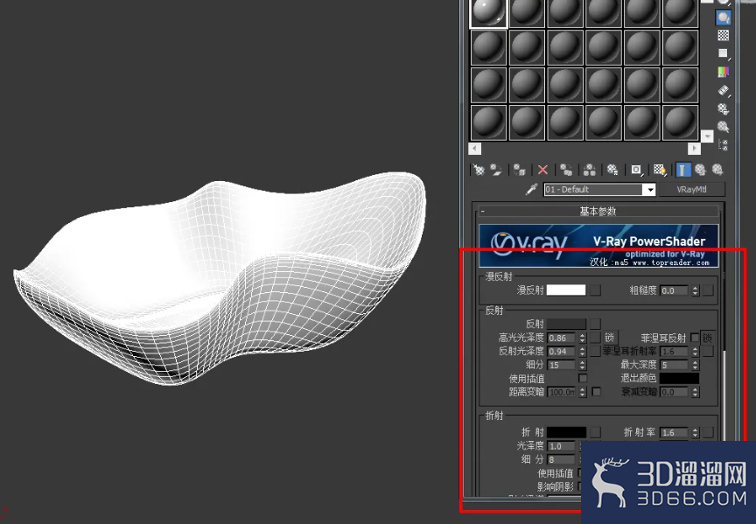Open the Material/Map Navigator icon
756x524 pixels.
(x=724, y=144)
